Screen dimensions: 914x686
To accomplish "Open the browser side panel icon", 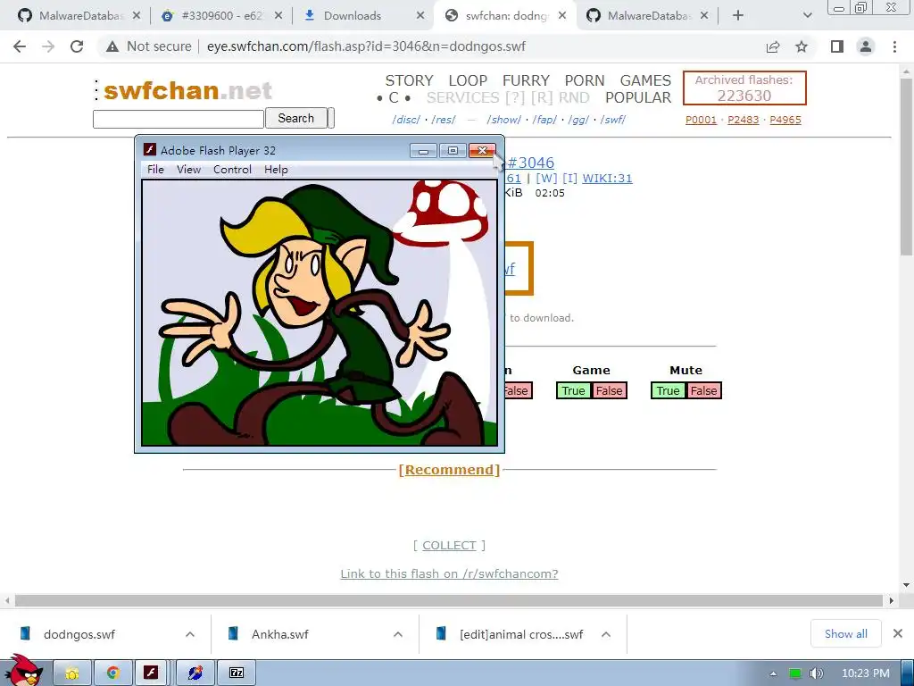I will click(x=837, y=46).
